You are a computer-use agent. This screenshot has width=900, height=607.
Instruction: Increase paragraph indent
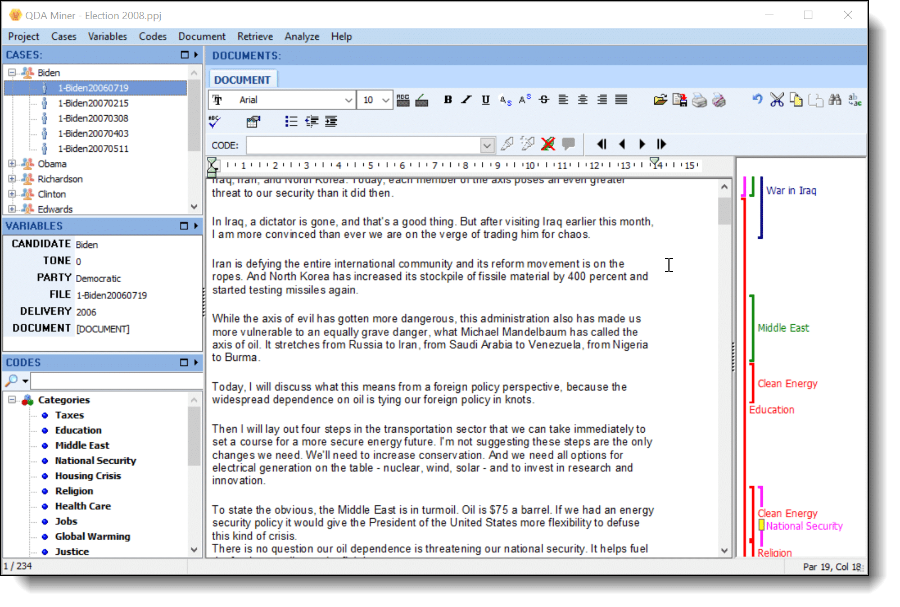point(331,121)
